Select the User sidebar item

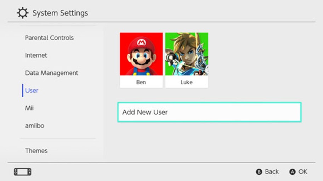(x=32, y=91)
